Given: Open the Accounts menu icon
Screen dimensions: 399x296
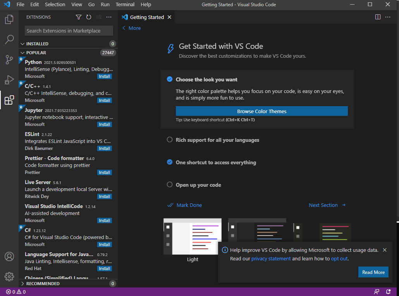Looking at the screenshot, I should 9,256.
